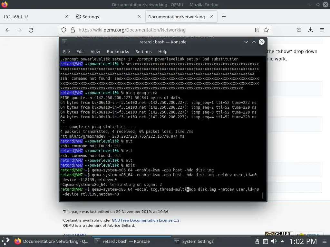Click the Firefox maximize diamond button
The image size is (330, 247).
(x=317, y=5)
